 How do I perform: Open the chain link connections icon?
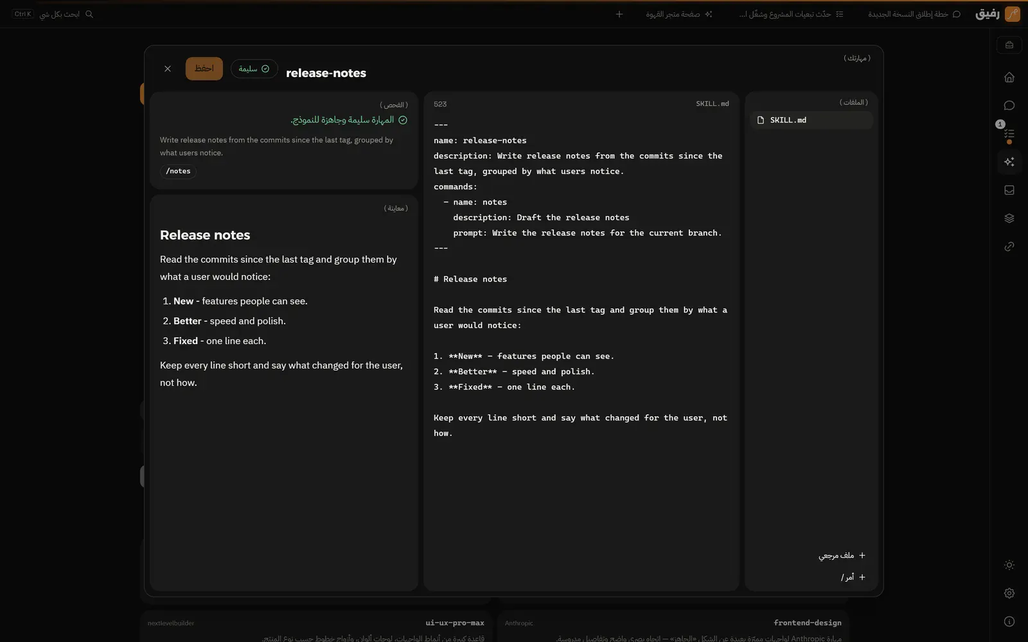click(1009, 247)
